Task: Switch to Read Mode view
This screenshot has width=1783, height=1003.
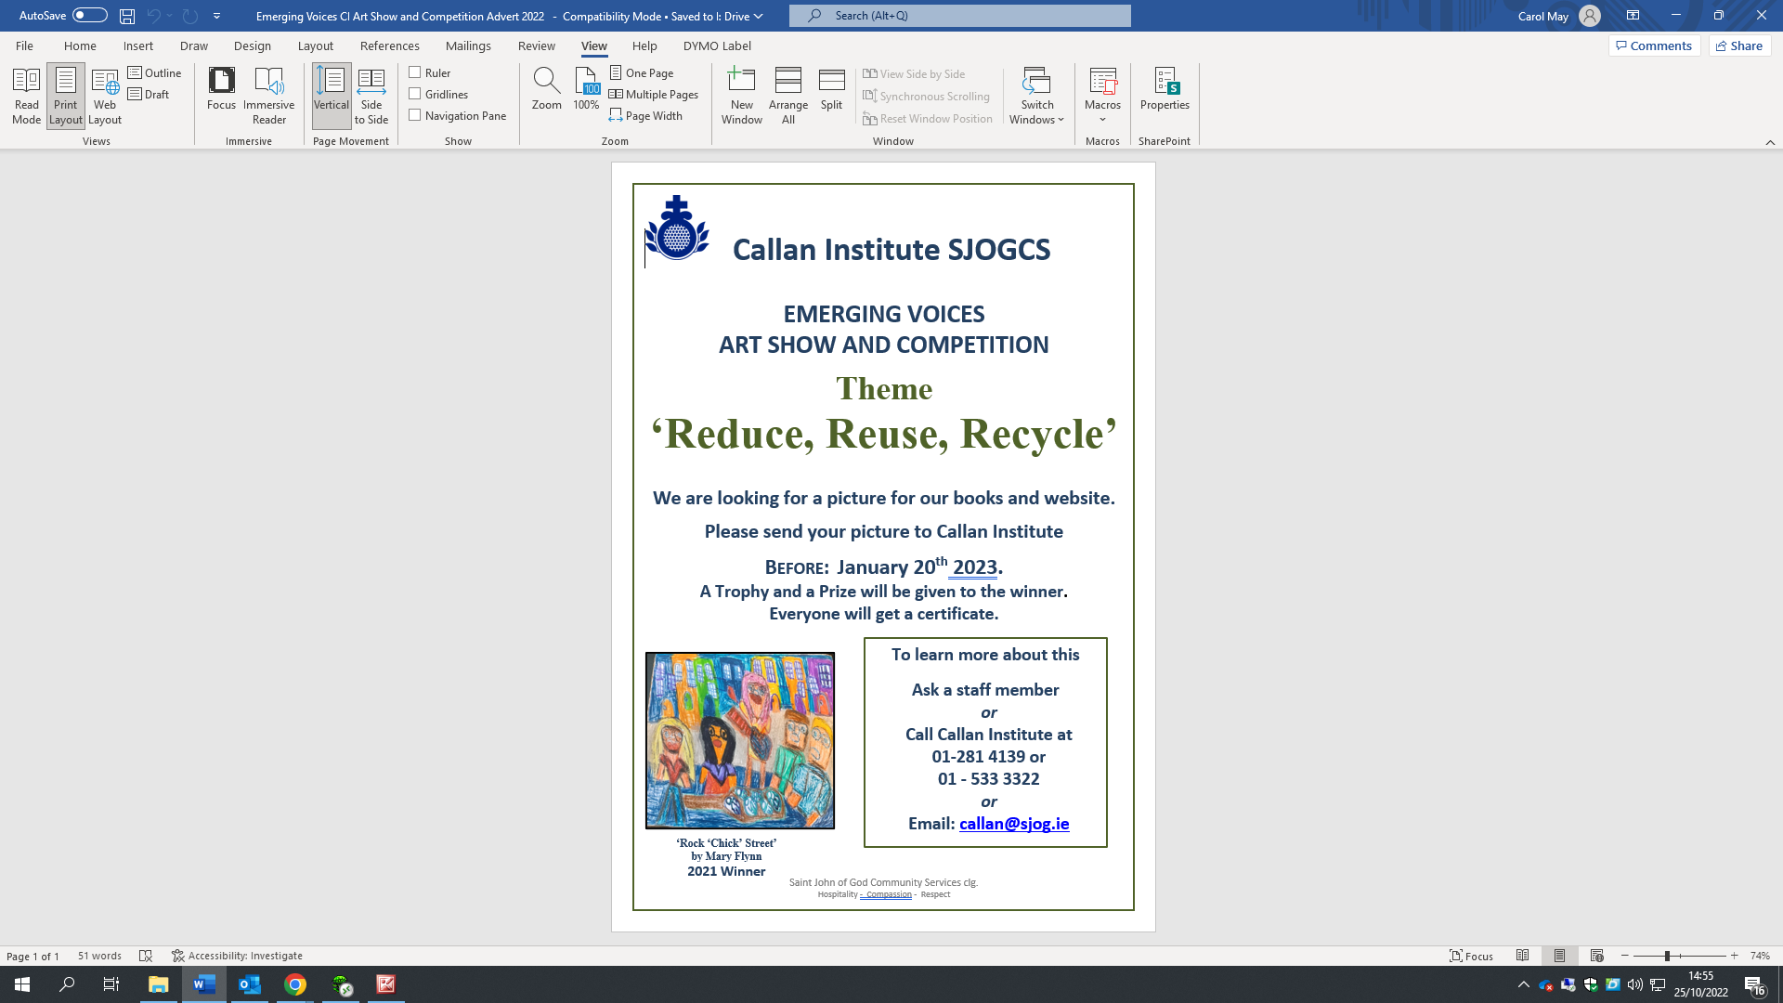Action: click(26, 96)
